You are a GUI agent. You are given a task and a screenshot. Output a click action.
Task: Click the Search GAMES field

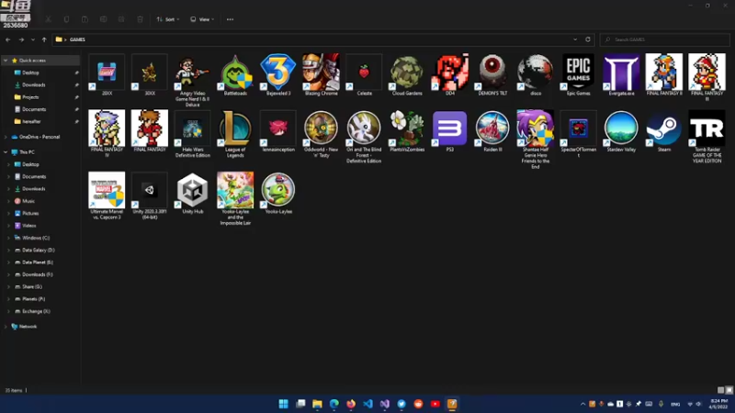coord(664,39)
